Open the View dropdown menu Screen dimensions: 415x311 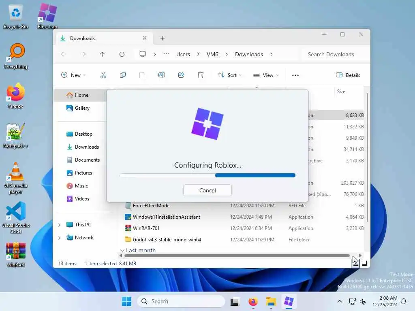pyautogui.click(x=265, y=75)
